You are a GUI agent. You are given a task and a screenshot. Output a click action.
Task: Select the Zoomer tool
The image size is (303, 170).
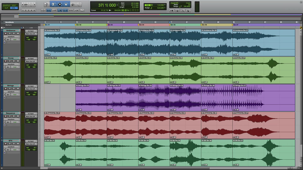pyautogui.click(x=46, y=4)
